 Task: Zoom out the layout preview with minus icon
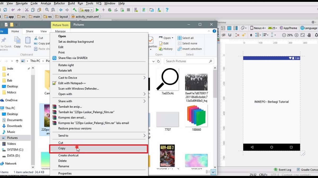point(284,35)
